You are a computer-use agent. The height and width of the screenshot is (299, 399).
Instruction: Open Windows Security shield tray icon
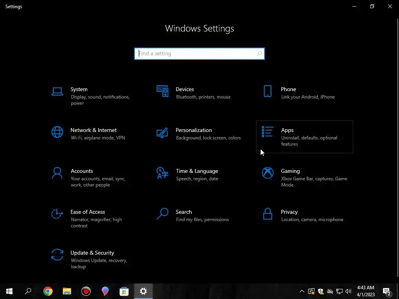(x=321, y=291)
